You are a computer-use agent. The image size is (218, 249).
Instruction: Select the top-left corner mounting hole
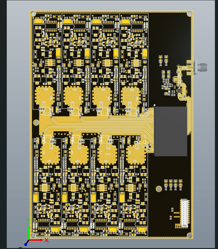(x=33, y=14)
